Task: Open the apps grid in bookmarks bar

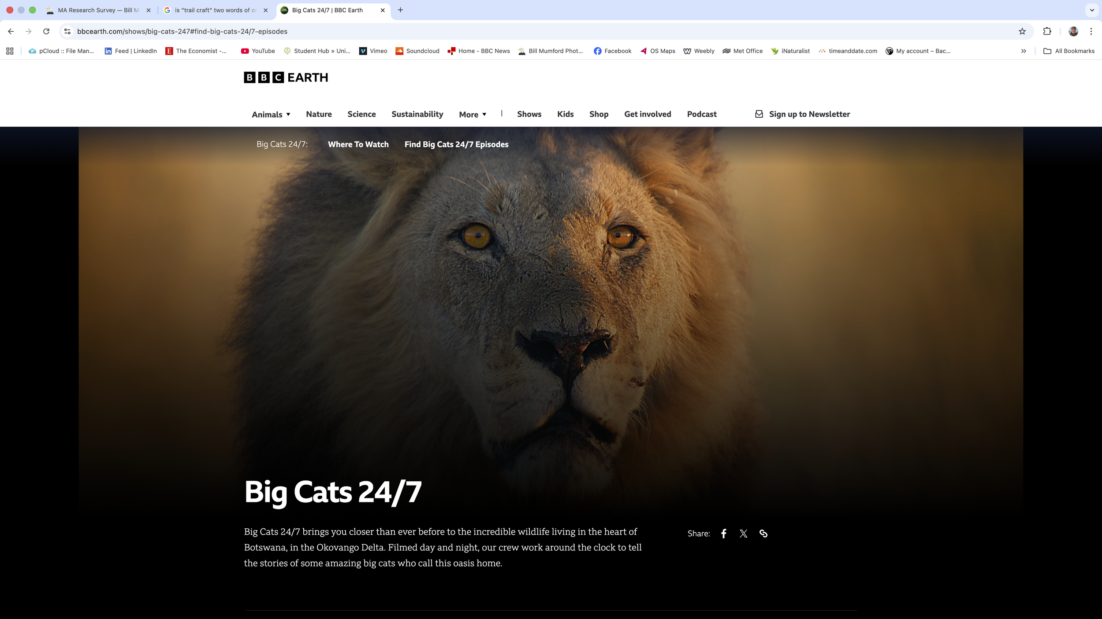Action: [10, 51]
